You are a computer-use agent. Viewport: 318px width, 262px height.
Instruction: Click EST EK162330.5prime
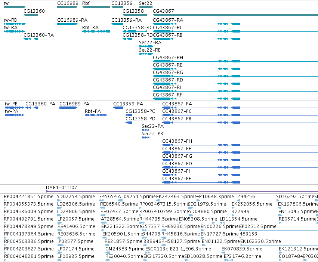[260, 242]
